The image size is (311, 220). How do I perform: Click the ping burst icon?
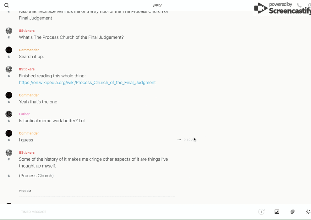coord(308,212)
